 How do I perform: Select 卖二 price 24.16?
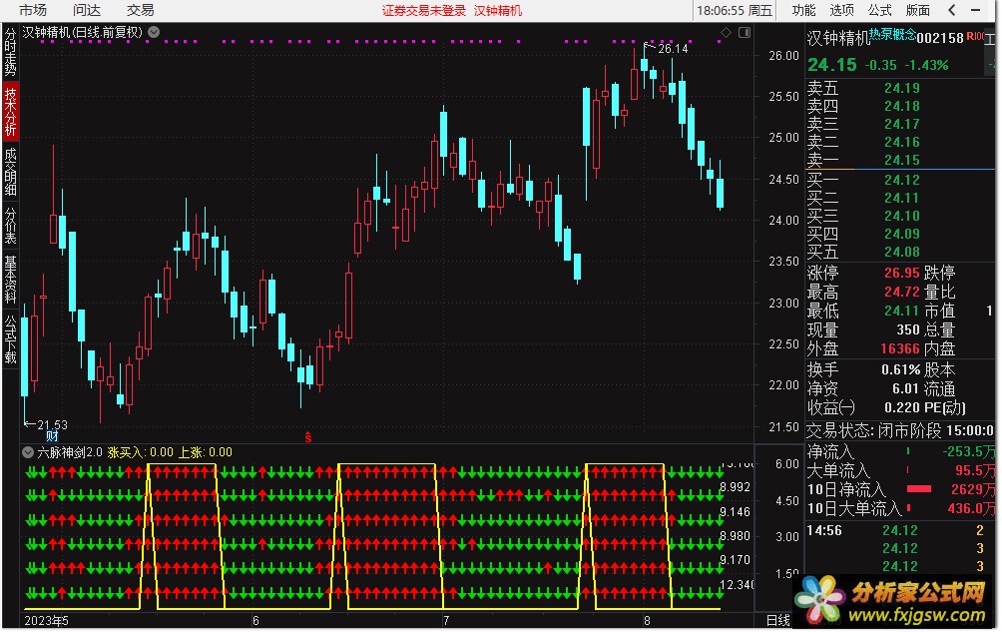[x=901, y=142]
